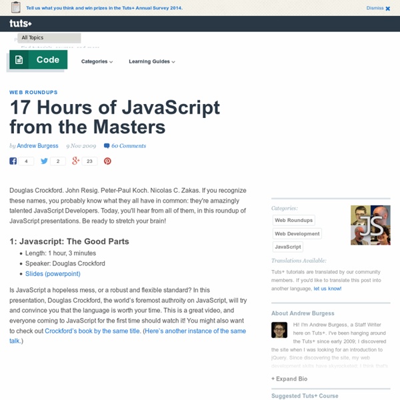The height and width of the screenshot is (400, 400).
Task: Open Crockford's book by the same title link
Action: 93,331
